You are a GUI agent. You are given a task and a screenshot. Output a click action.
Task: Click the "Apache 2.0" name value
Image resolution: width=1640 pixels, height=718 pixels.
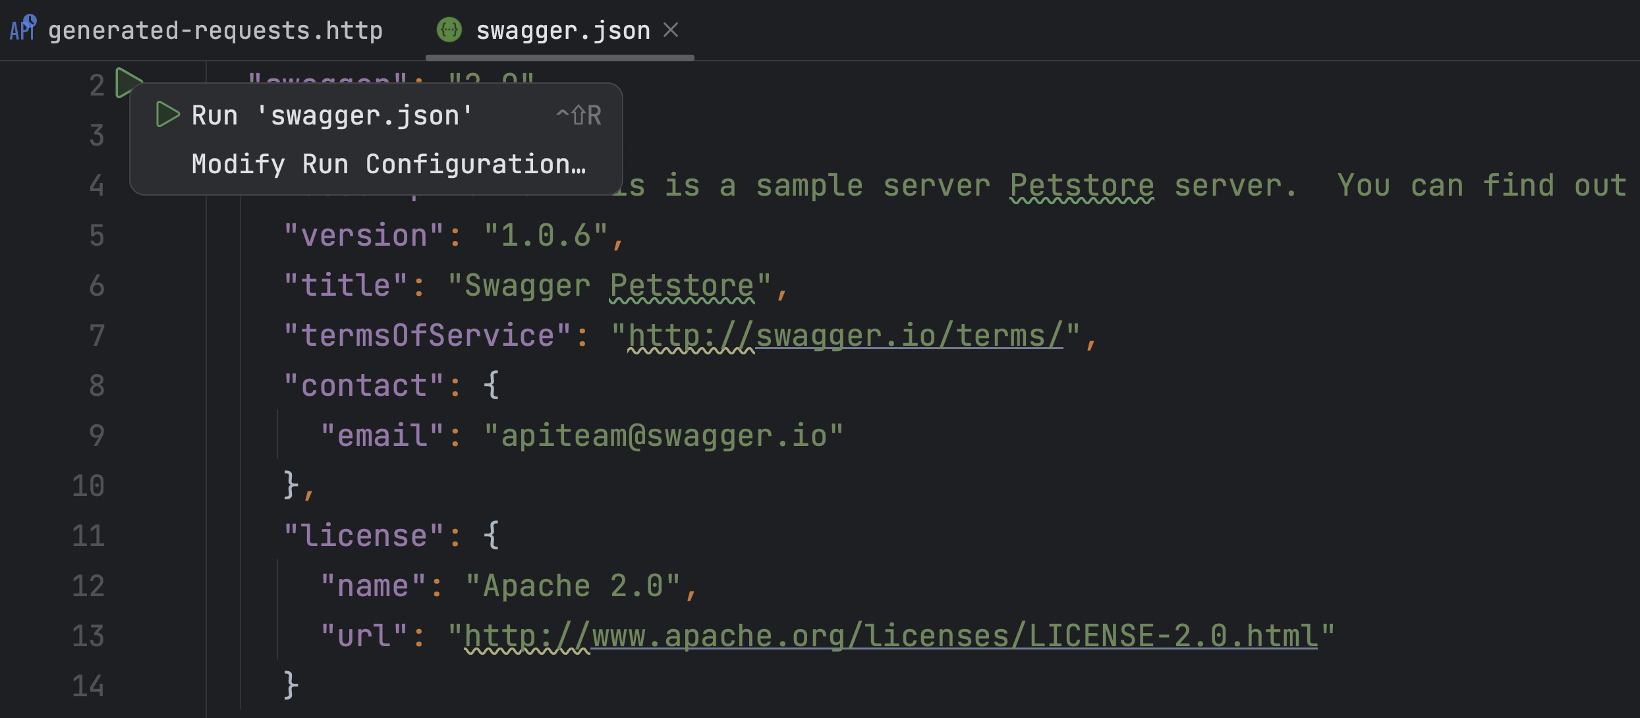[573, 586]
